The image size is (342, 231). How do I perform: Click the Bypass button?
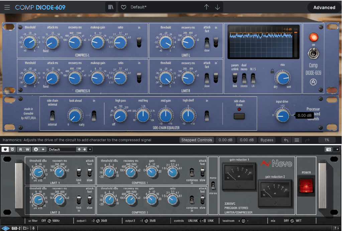[x=267, y=140]
